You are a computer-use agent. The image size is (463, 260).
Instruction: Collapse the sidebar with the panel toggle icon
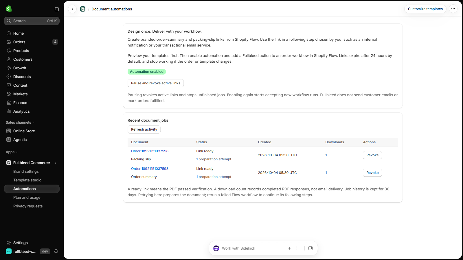coord(57,9)
